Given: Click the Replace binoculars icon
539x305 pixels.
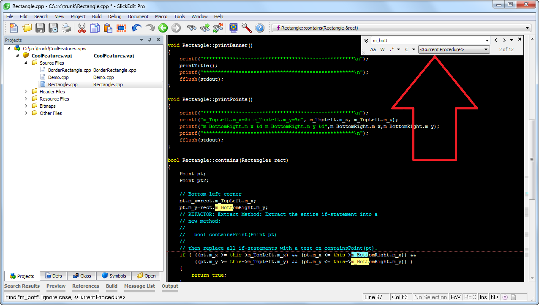Looking at the screenshot, I should tap(218, 28).
